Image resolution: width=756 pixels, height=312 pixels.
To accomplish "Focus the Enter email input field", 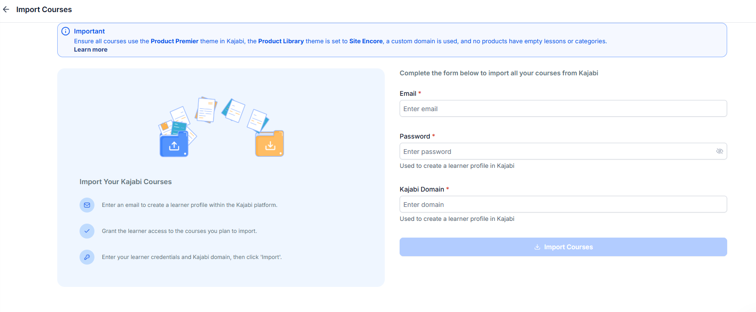I will (563, 109).
